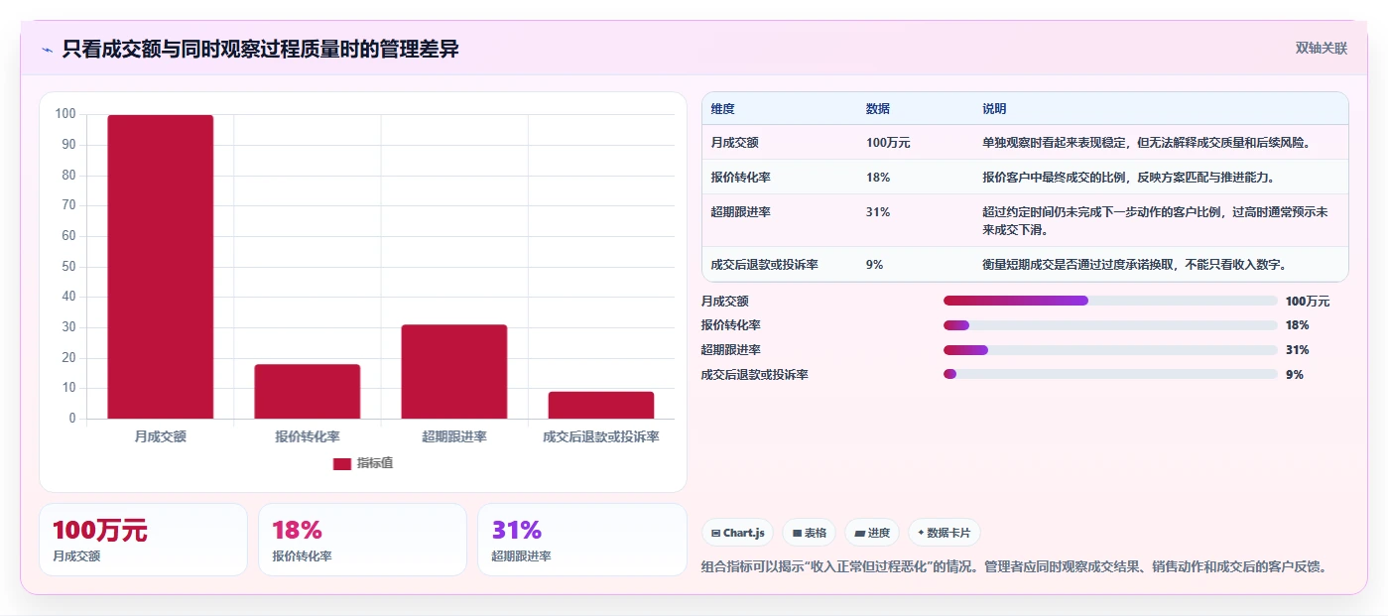This screenshot has width=1388, height=616.
Task: Click the 超期跟进率 x-axis label in chart
Action: (x=454, y=436)
